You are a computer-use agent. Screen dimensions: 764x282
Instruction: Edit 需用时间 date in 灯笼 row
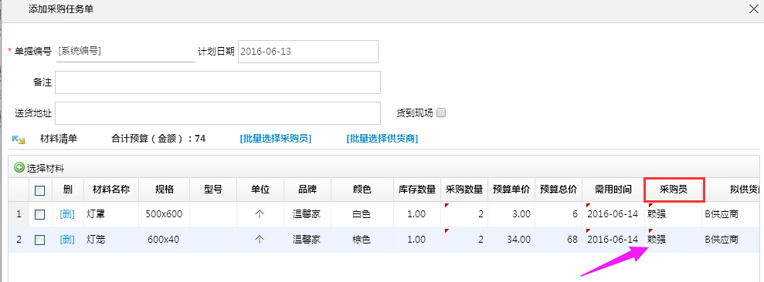click(613, 239)
